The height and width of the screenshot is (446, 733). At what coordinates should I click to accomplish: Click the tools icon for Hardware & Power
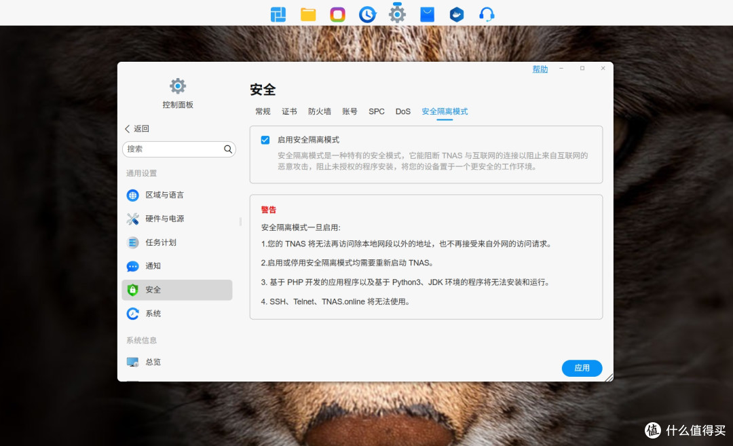point(133,219)
